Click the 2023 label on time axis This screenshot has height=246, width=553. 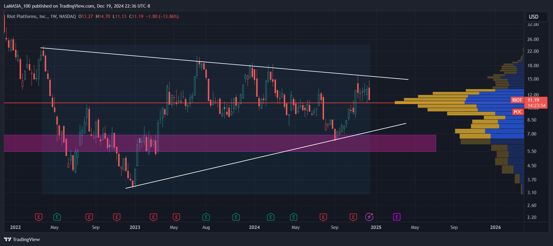[x=135, y=227]
